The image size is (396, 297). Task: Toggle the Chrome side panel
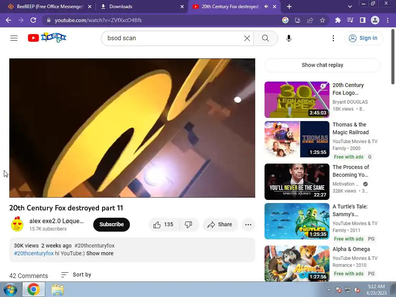362,20
